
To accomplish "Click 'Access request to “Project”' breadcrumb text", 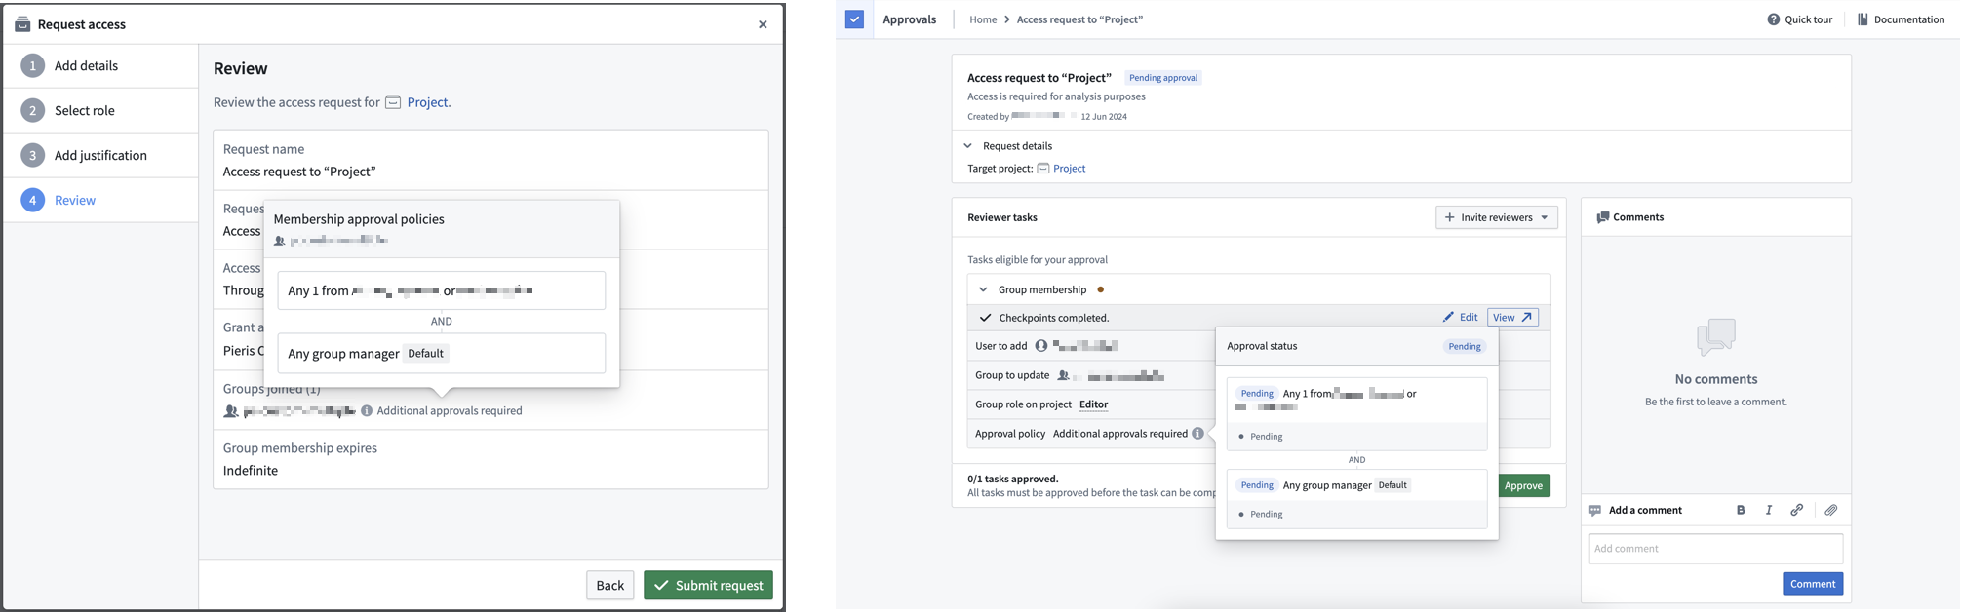I will 1079,19.
